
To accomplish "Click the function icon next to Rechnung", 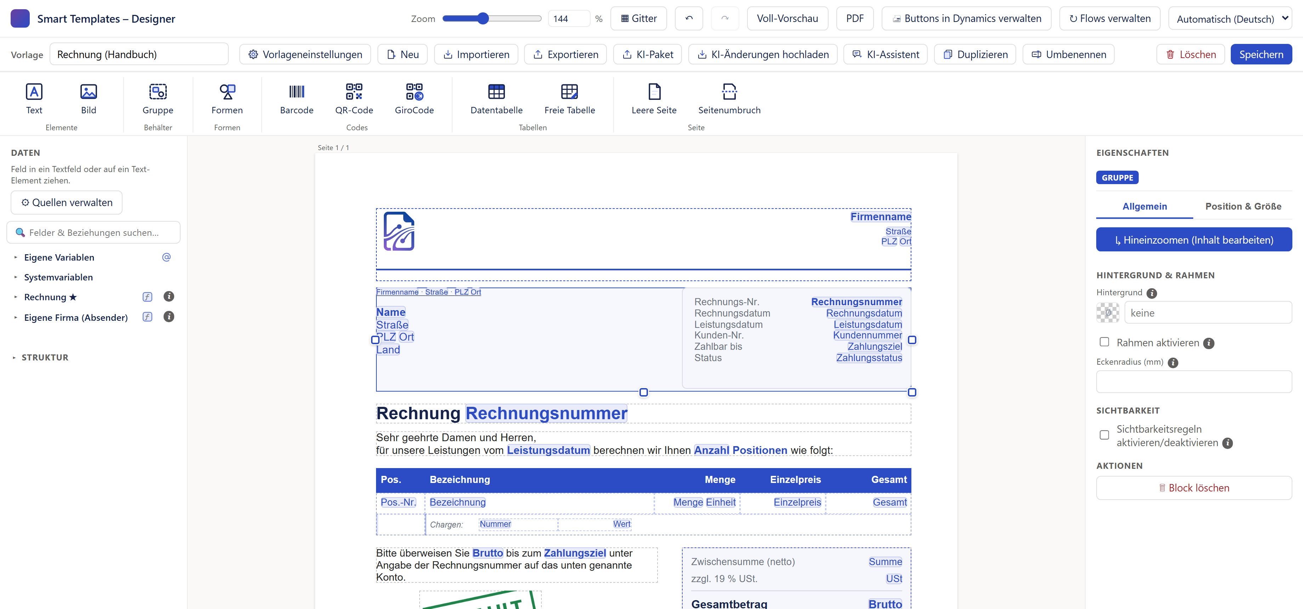I will coord(147,297).
